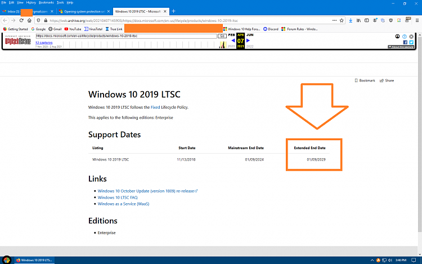Open page actions three-dot menu

(334, 20)
